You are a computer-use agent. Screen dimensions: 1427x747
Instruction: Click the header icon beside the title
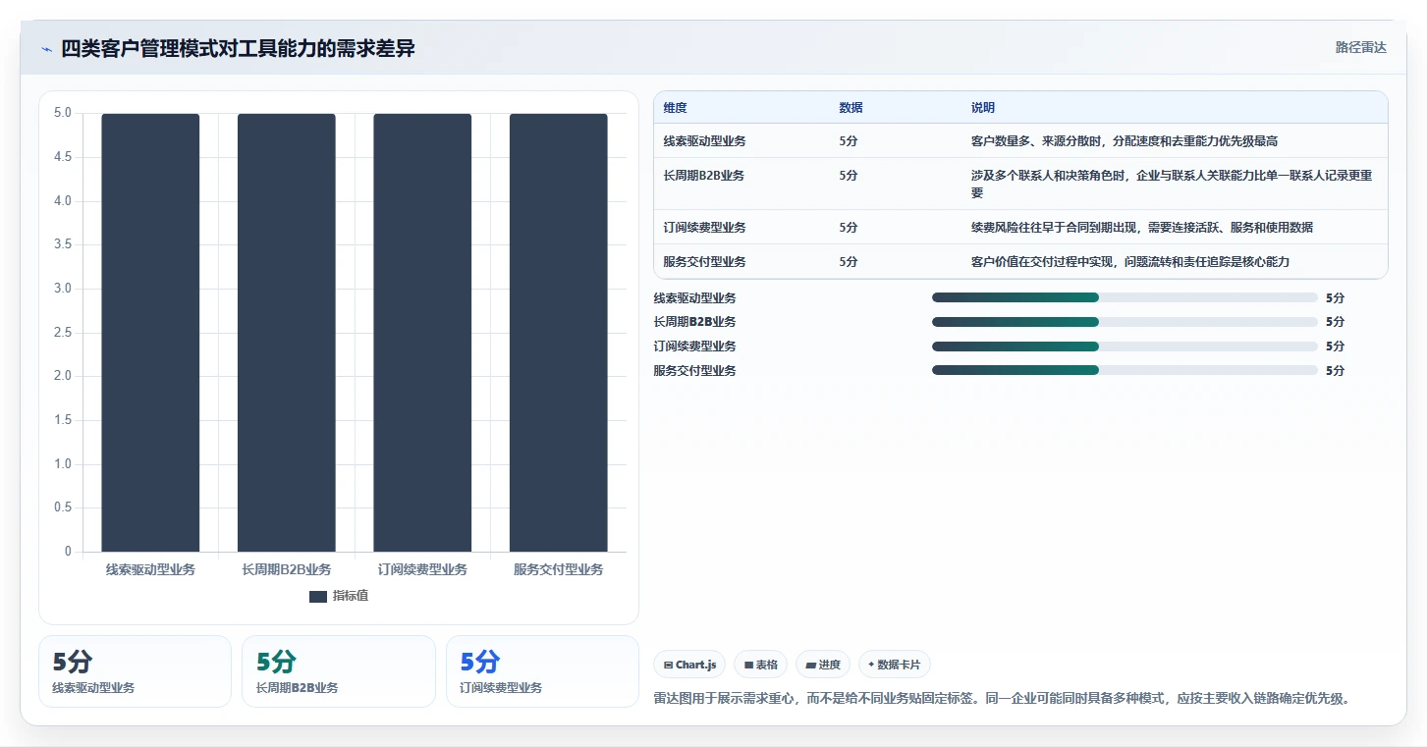47,49
